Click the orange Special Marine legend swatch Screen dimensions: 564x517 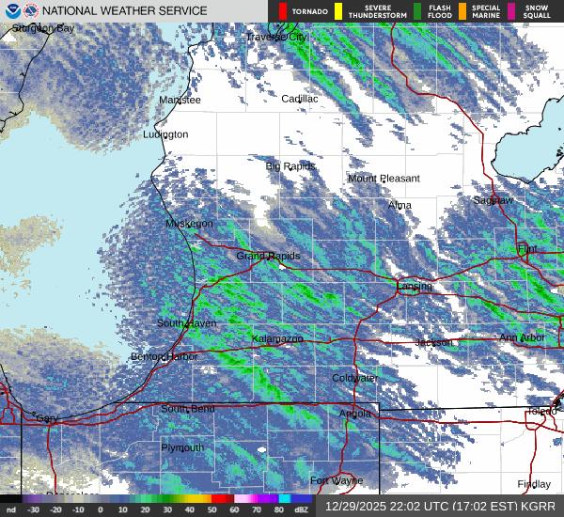point(462,11)
